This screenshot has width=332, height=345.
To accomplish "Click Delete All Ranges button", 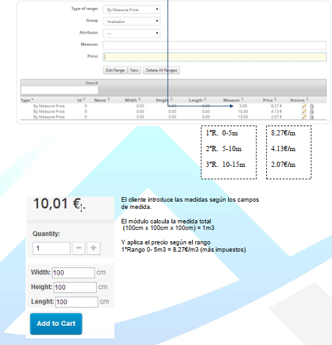I will [x=161, y=70].
